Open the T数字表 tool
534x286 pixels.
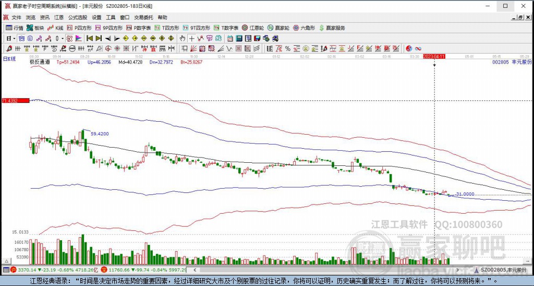[x=226, y=28]
